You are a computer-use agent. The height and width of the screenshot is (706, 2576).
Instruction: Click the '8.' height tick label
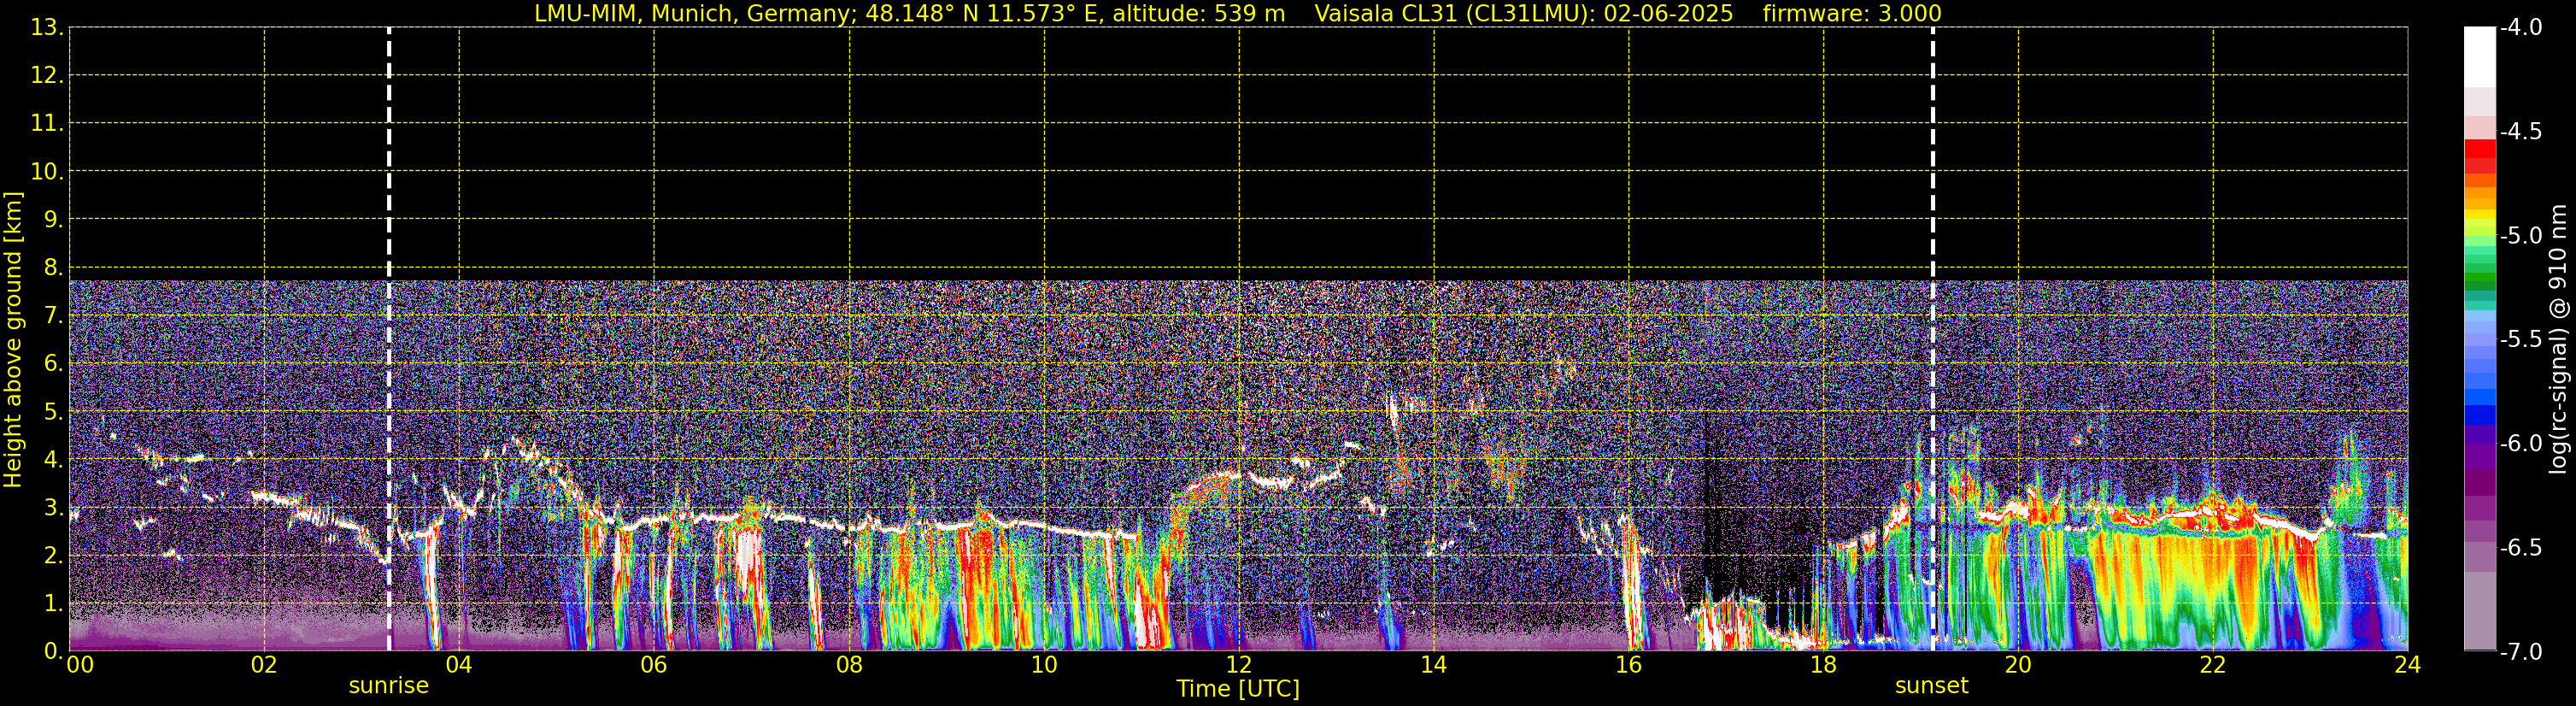pyautogui.click(x=53, y=268)
